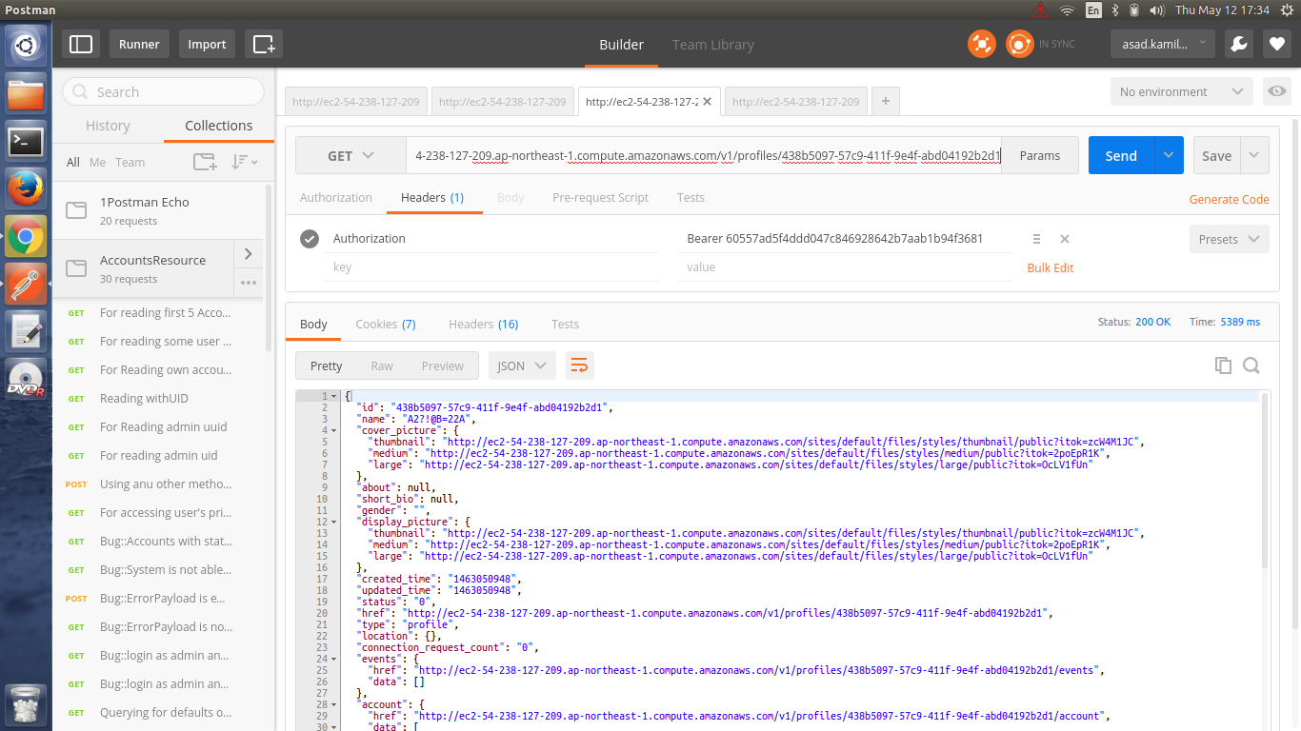
Task: Open the No environment dropdown
Action: (x=1181, y=92)
